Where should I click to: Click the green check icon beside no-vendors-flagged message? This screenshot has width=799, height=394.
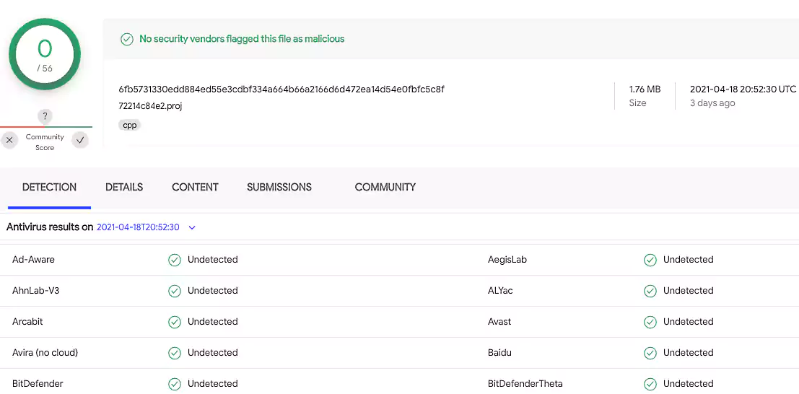click(127, 39)
